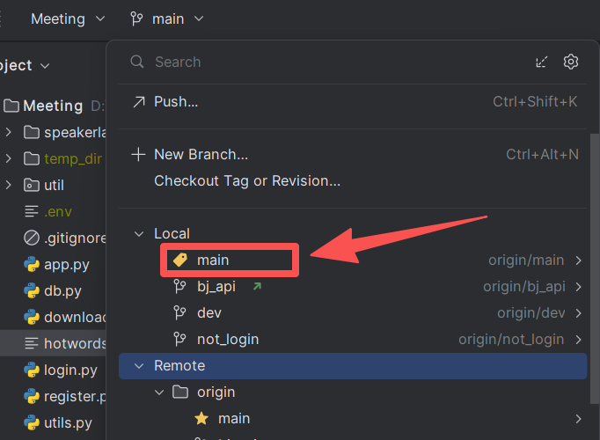Image resolution: width=600 pixels, height=440 pixels.
Task: Collapse the Remote branches section
Action: coord(139,366)
